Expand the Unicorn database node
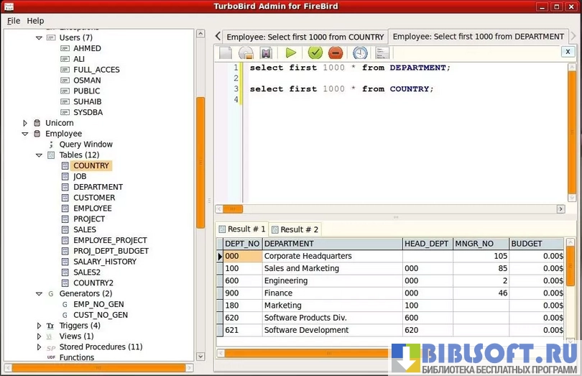This screenshot has width=582, height=376. (x=25, y=123)
